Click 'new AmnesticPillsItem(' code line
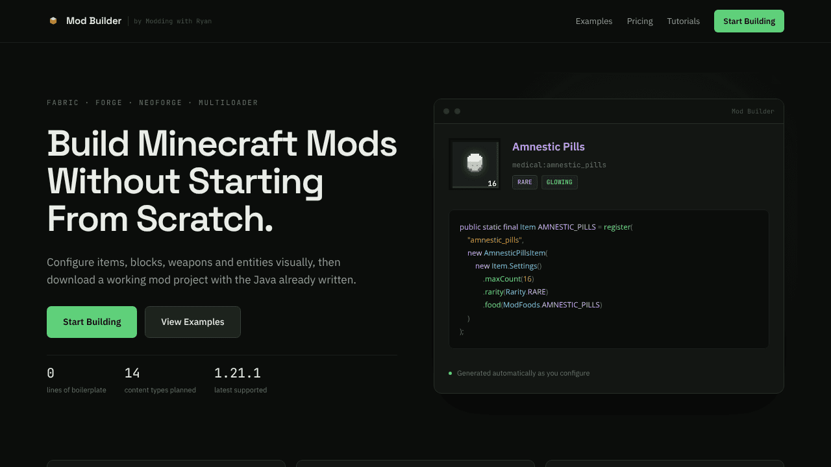831x467 pixels. click(508, 253)
